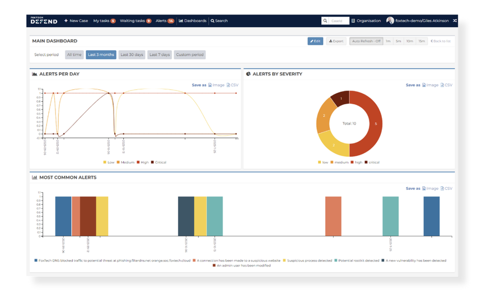The height and width of the screenshot is (301, 491).
Task: Select the Last 3 months period
Action: pyautogui.click(x=101, y=55)
